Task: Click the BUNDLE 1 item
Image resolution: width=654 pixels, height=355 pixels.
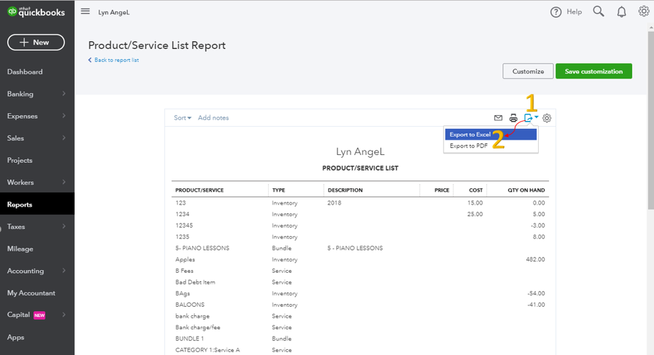Action: tap(189, 339)
